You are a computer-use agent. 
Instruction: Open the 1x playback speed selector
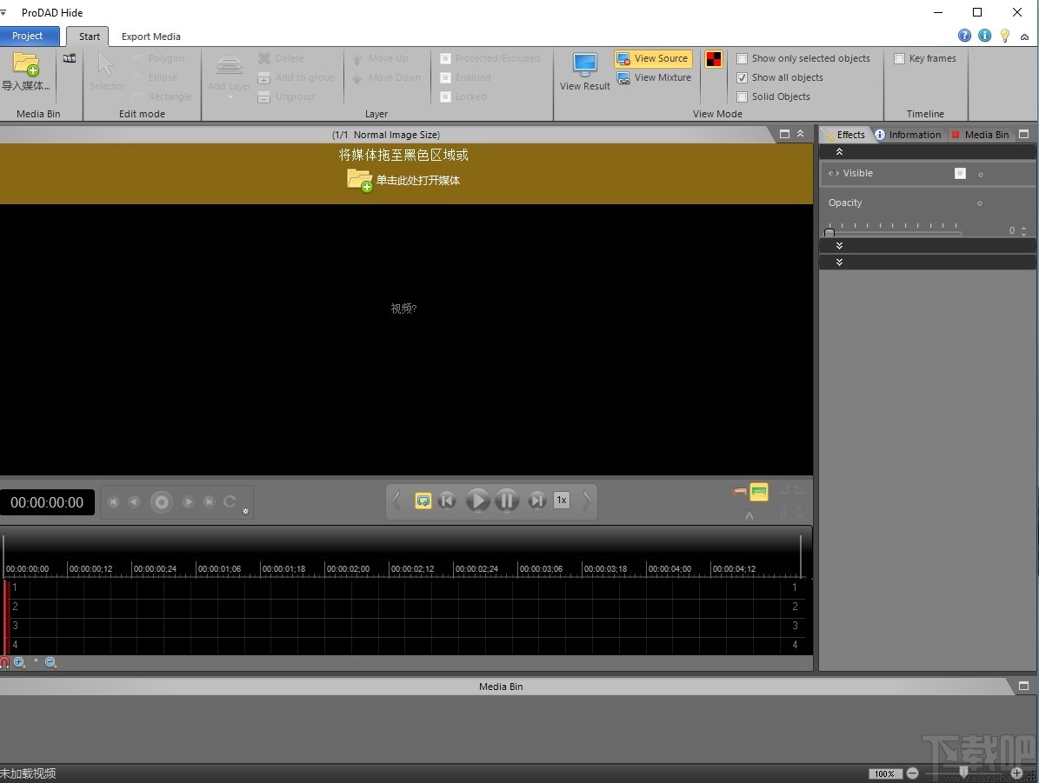pos(562,501)
